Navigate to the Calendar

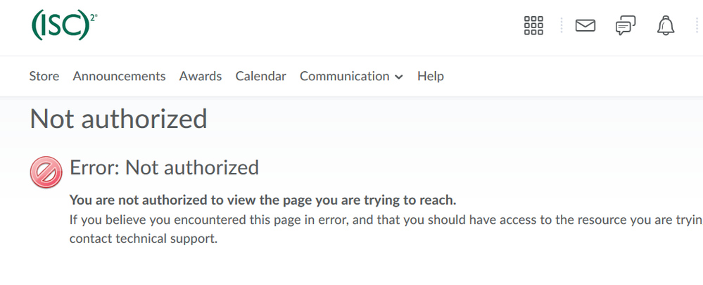(260, 76)
